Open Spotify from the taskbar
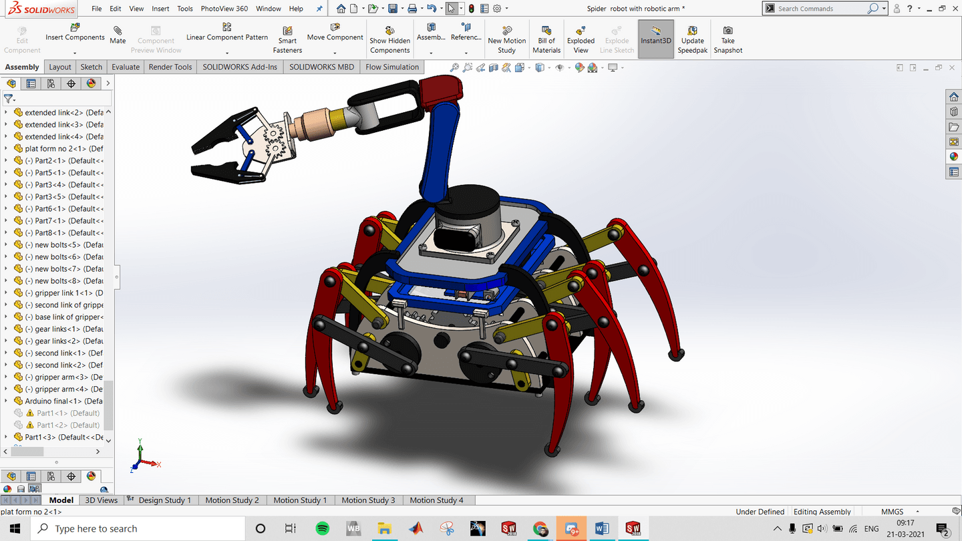This screenshot has height=541, width=962. [x=322, y=528]
